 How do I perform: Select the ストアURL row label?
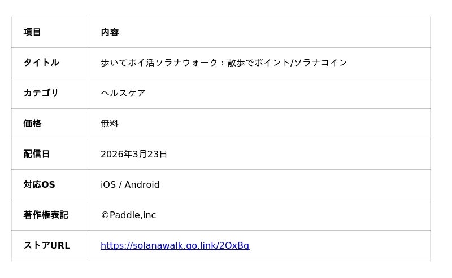coord(47,246)
